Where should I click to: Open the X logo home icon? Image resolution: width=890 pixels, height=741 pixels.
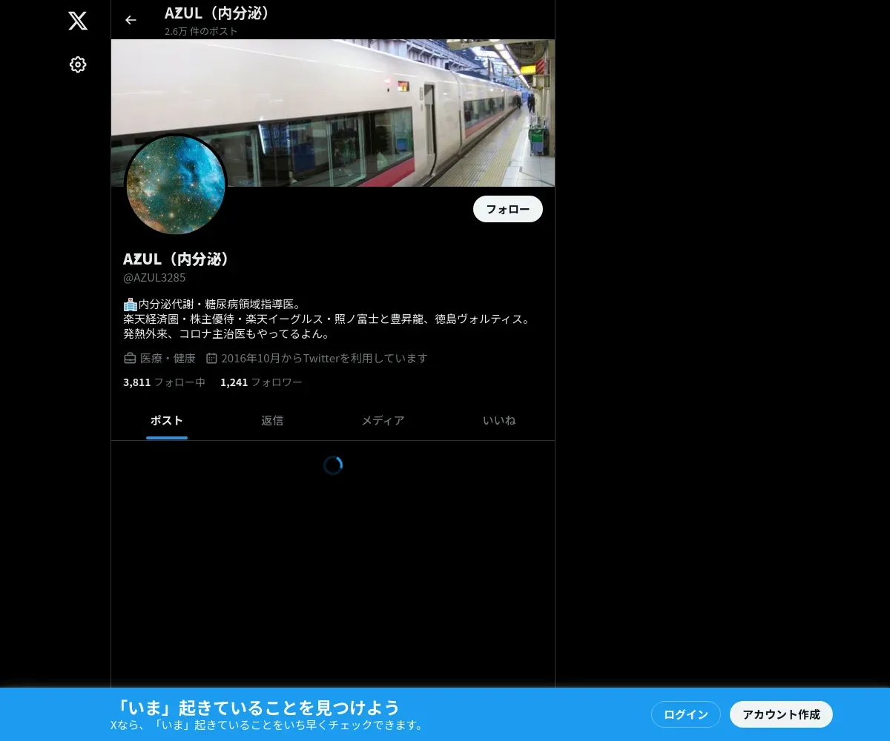78,21
